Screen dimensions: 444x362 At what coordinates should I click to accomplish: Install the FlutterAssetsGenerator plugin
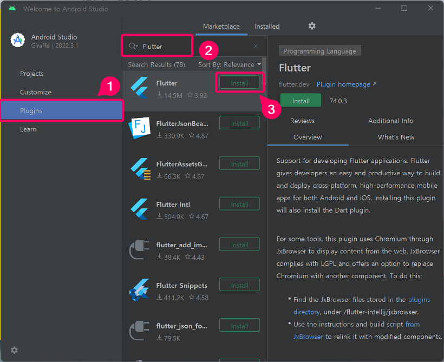tap(239, 163)
